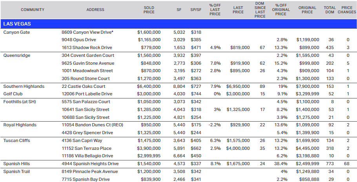Select the 7715 Spanish Bay Drive address
This screenshot has width=357, height=182.
[x=86, y=180]
